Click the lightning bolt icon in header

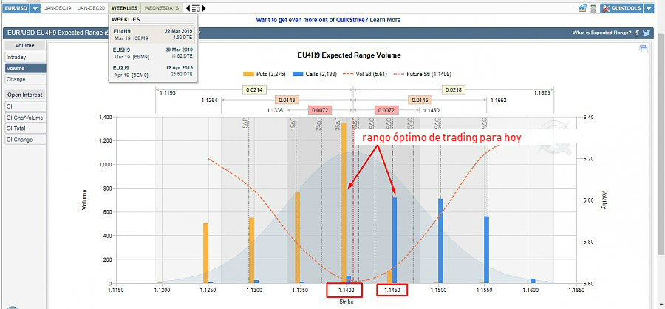click(638, 33)
